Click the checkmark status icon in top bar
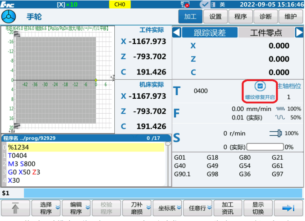Image resolution: width=305 pixels, height=221 pixels. click(204, 5)
